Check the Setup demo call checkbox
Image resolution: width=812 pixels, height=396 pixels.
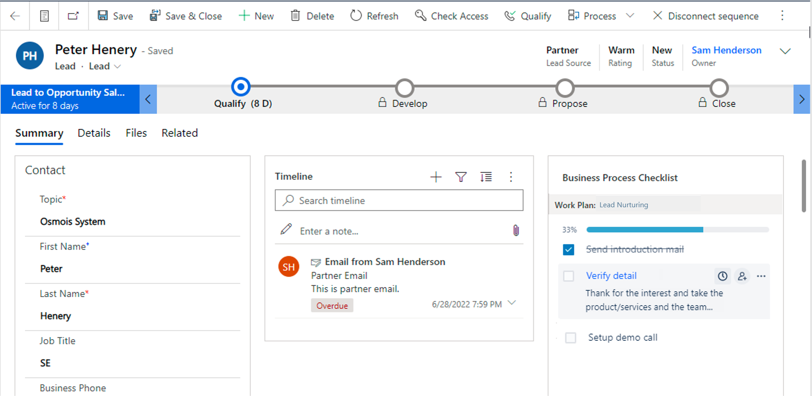coord(571,338)
